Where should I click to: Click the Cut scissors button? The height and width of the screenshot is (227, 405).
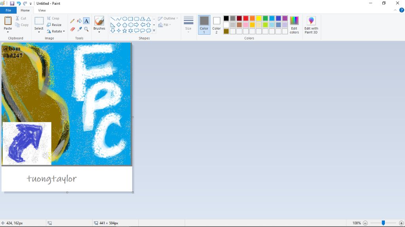[x=21, y=18]
